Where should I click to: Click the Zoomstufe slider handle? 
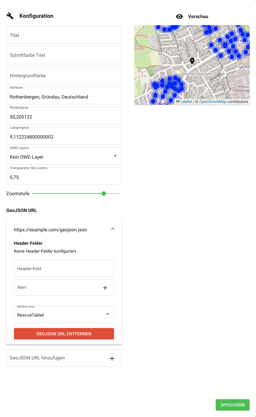(104, 194)
